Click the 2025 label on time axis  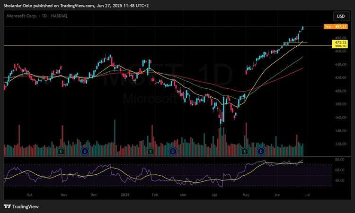(125, 195)
